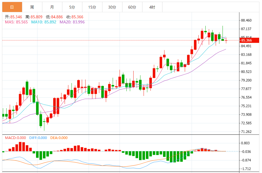Click the MA20: 83.996 indicator label
The height and width of the screenshot is (173, 262).
[x=72, y=22]
